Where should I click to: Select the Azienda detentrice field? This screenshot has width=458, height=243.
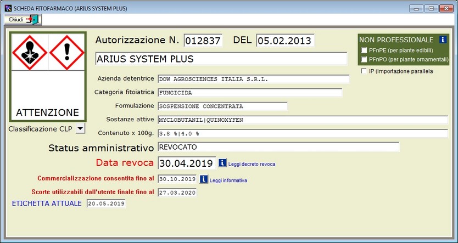(254, 79)
